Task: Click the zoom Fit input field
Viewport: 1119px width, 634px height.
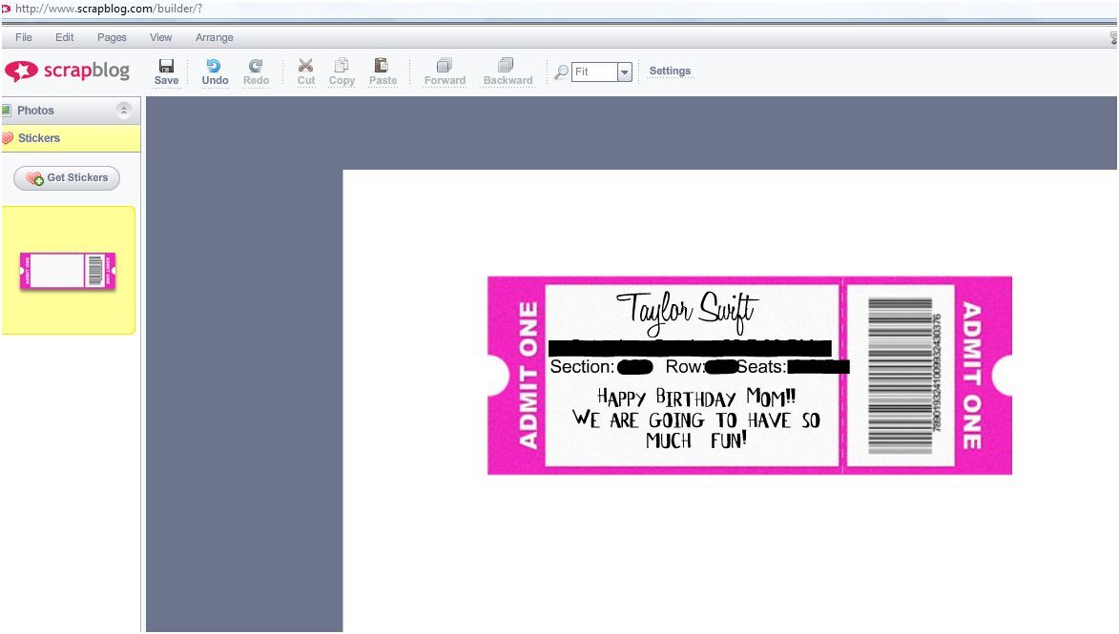Action: click(594, 72)
